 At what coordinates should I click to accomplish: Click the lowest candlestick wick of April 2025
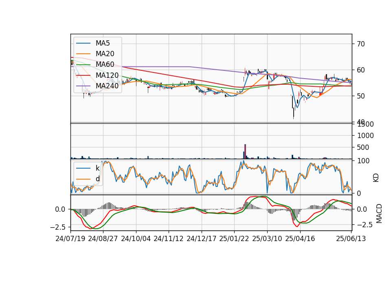(294, 114)
